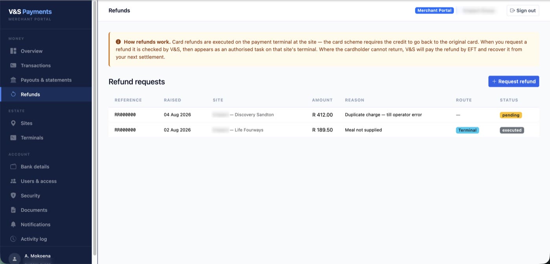Click the V&S Payments logo
Image resolution: width=550 pixels, height=264 pixels.
click(x=30, y=12)
